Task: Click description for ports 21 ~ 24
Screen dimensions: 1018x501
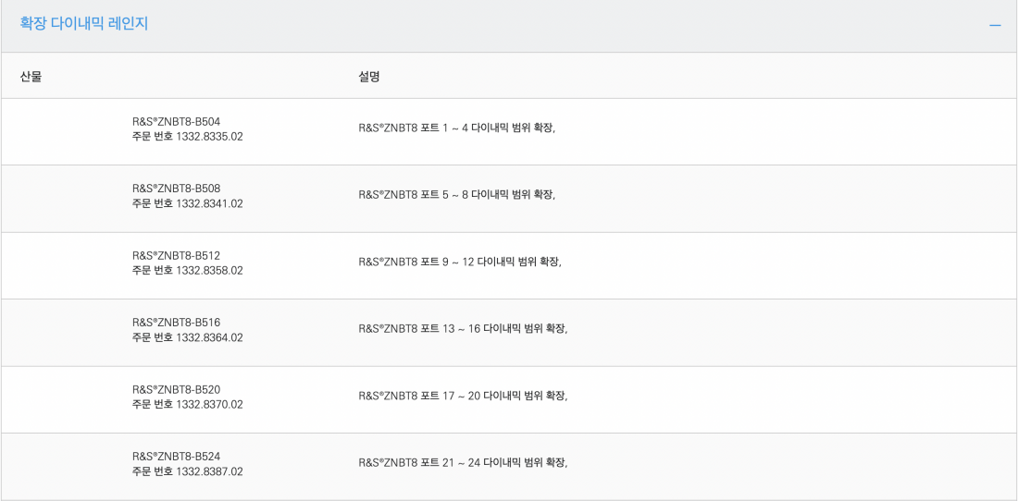Action: (463, 463)
